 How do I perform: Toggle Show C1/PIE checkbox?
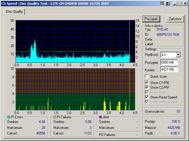click(147, 82)
